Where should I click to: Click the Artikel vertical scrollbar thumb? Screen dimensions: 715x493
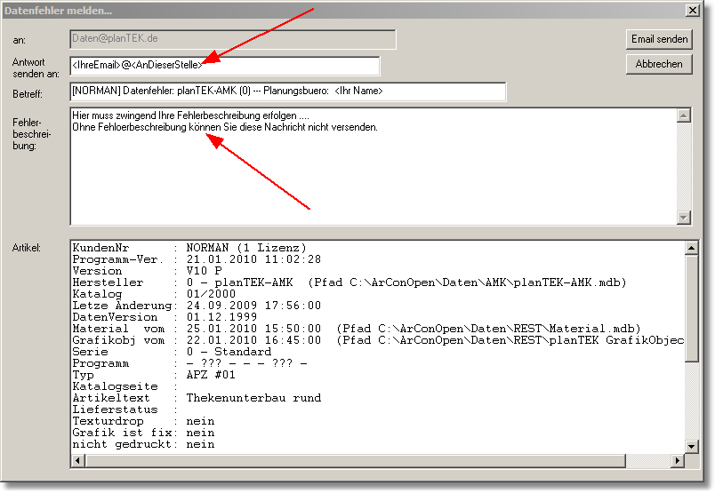691,306
